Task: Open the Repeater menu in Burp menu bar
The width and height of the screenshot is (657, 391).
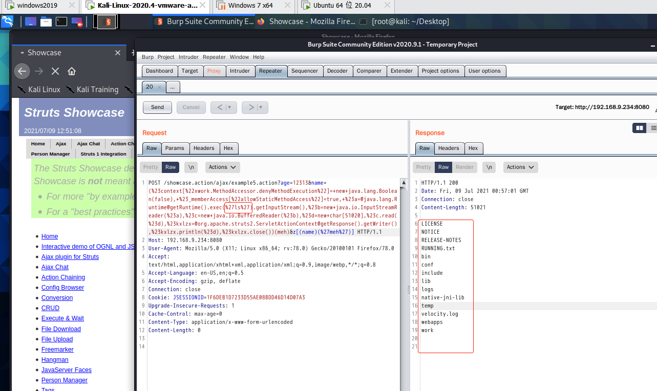Action: coord(214,57)
